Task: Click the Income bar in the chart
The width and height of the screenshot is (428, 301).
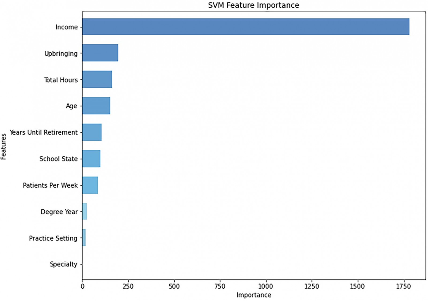Action: point(246,27)
